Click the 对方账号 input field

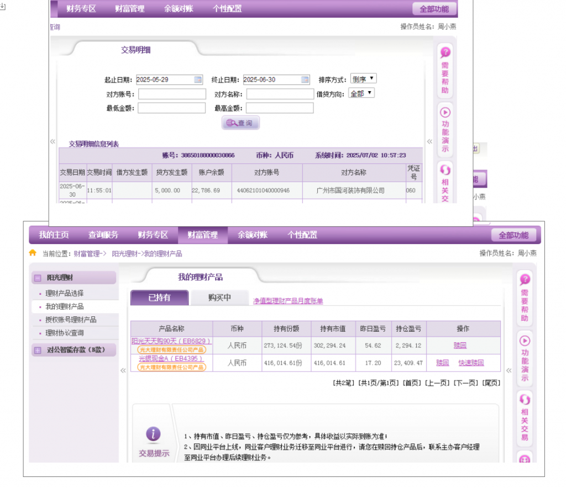(172, 94)
